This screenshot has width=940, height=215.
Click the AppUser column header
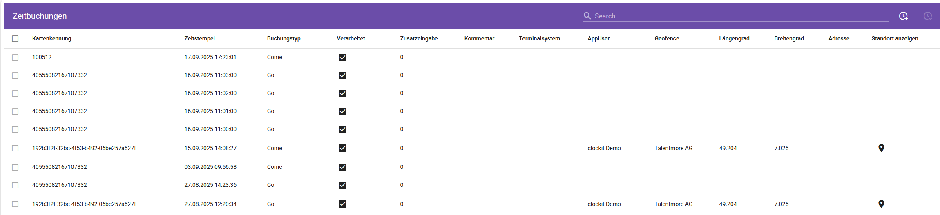tap(598, 38)
